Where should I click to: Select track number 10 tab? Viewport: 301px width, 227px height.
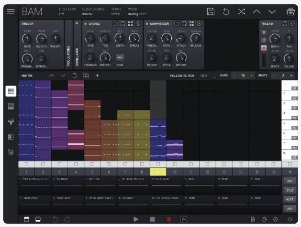click(x=175, y=172)
